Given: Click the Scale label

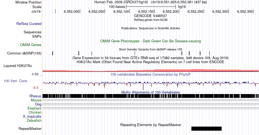Looking at the screenshot, I should (37, 7).
